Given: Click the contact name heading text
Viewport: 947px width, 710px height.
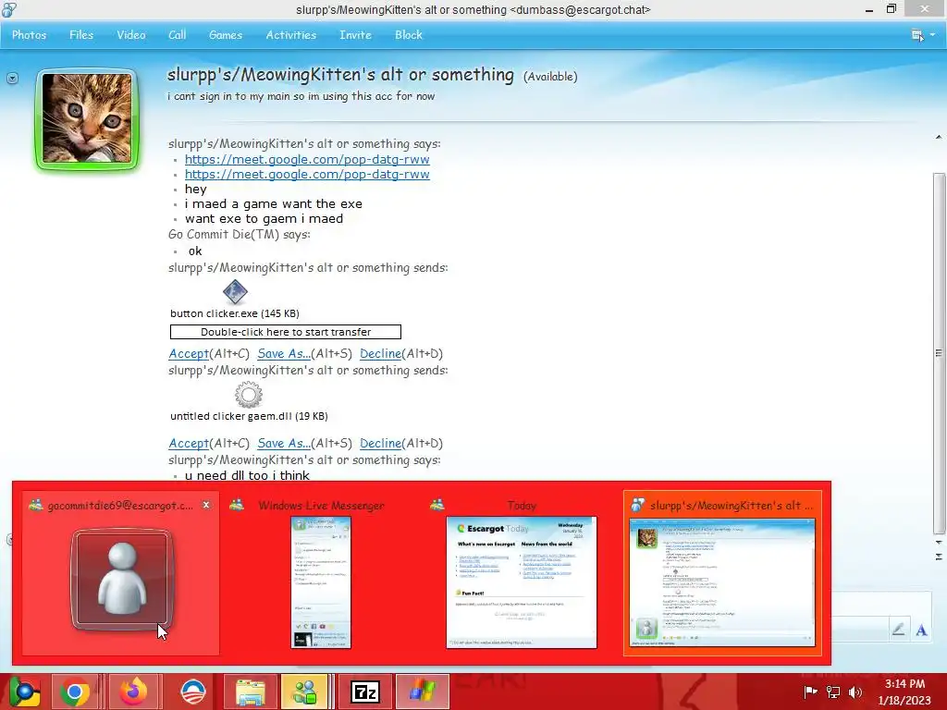Looking at the screenshot, I should click(x=340, y=75).
